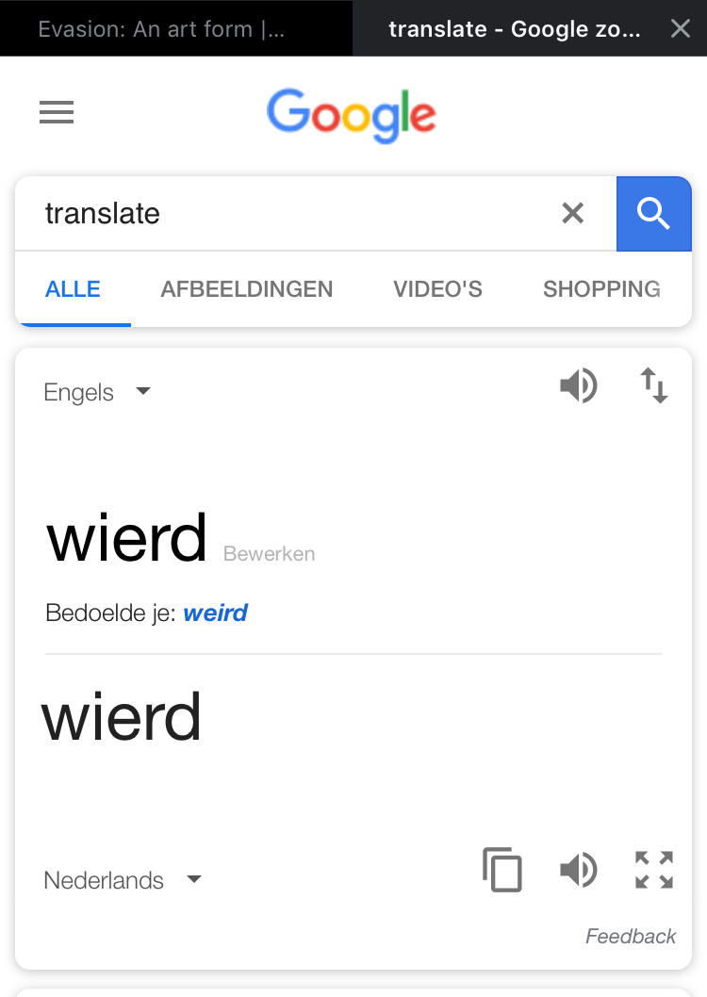
Task: Click the suggested spelling 'weird'
Action: pos(215,613)
